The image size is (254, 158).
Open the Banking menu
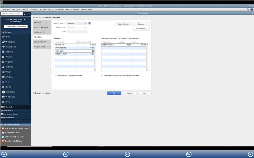pos(69,9)
